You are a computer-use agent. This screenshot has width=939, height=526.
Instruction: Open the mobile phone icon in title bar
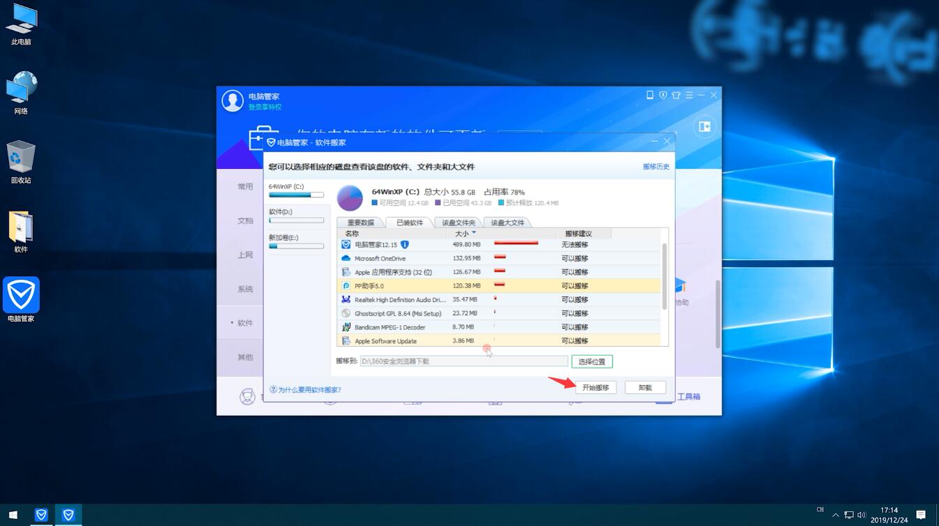pos(650,95)
